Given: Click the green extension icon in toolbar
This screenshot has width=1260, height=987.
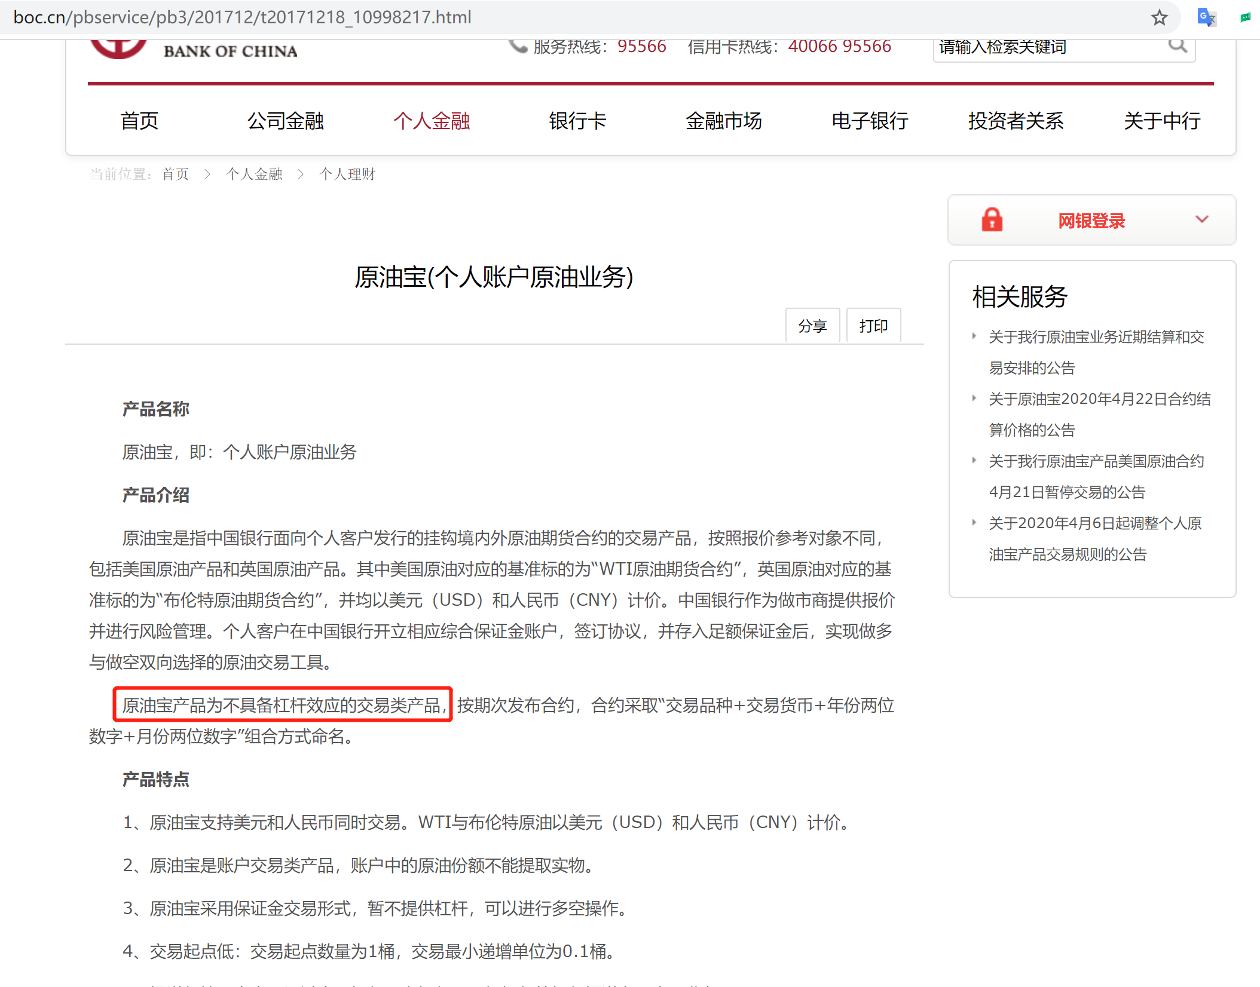Looking at the screenshot, I should click(1245, 17).
